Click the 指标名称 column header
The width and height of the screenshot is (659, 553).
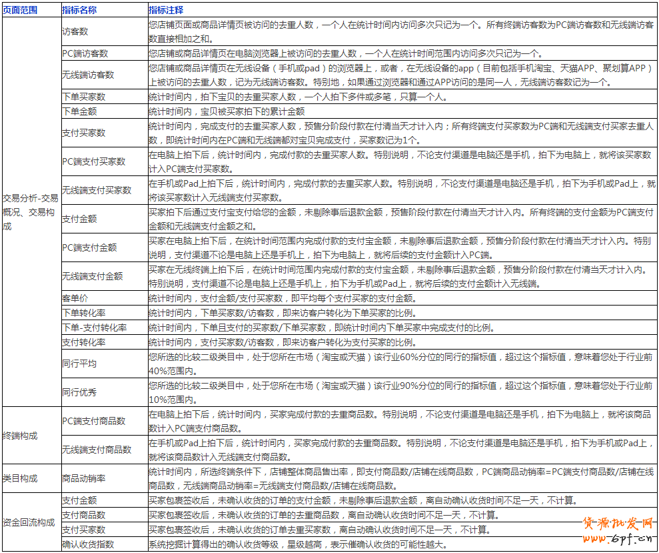pos(104,10)
